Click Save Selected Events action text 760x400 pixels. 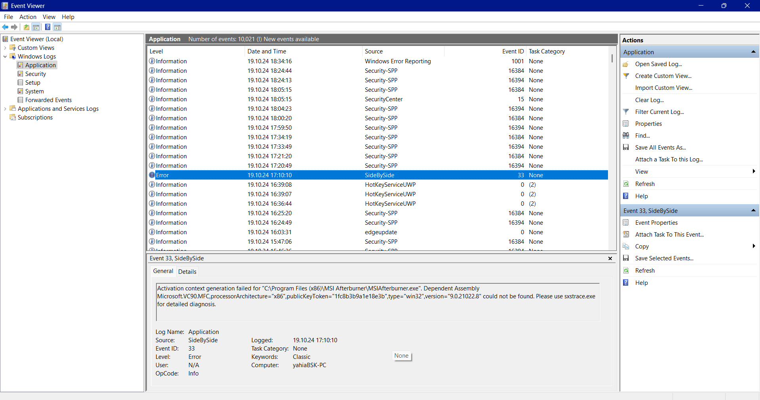click(x=664, y=258)
